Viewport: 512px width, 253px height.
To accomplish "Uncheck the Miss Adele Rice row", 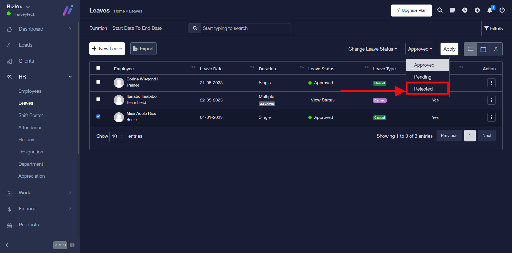I will click(98, 116).
